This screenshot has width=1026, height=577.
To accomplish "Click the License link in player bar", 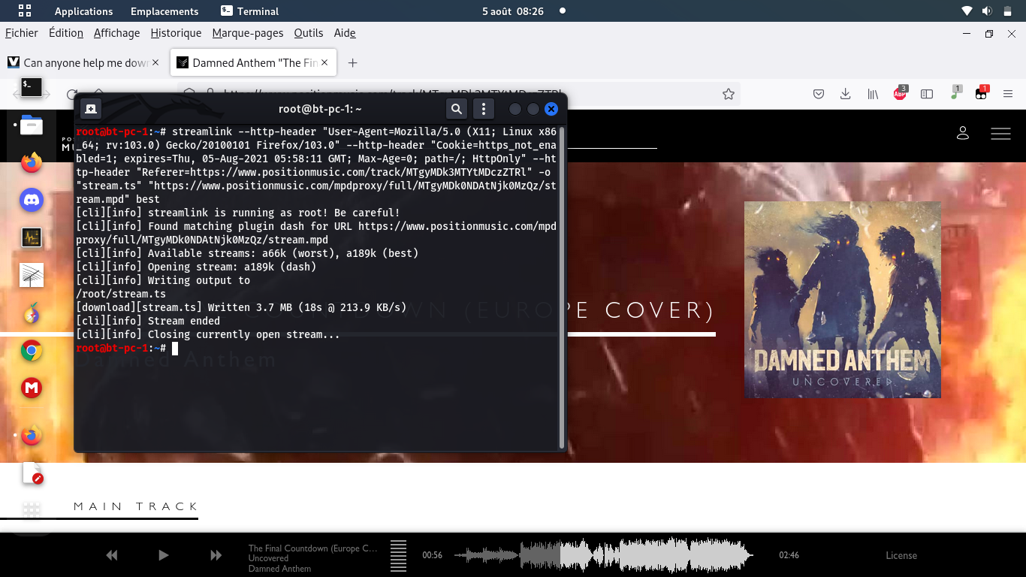I will [x=901, y=556].
